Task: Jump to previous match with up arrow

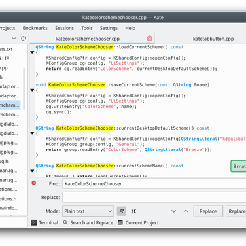Action: [x=186, y=211]
